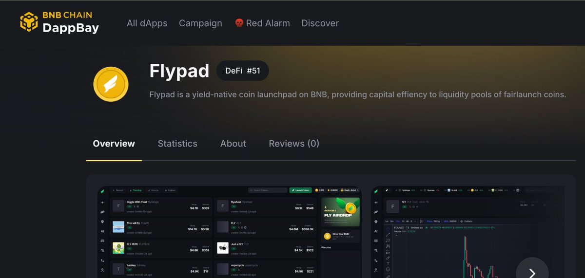Screen dimensions: 585x278
Task: Switch to the Overview tab
Action: (x=114, y=144)
